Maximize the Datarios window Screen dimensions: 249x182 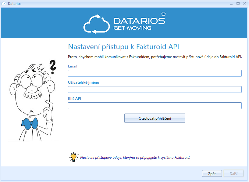point(238,4)
